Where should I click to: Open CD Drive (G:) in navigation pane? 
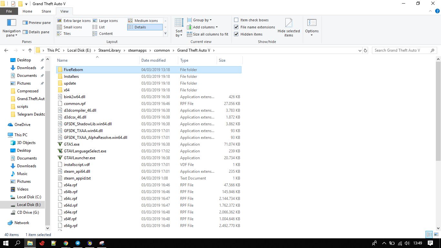click(28, 212)
